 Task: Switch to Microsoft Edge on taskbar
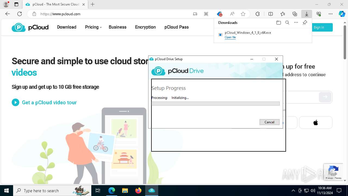coord(112,191)
